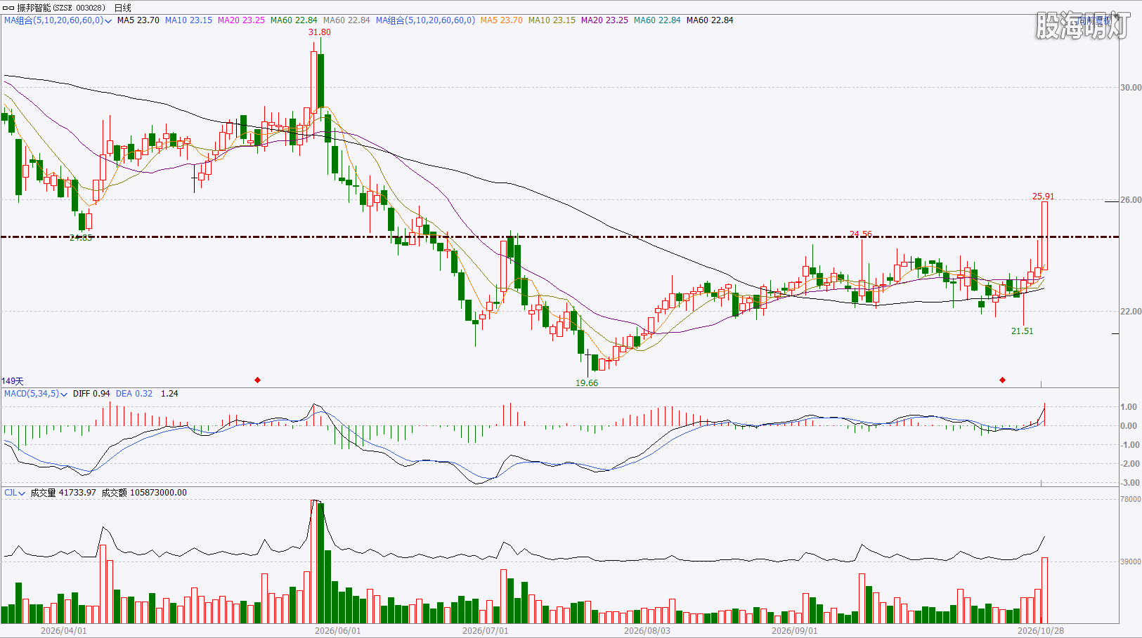
Task: Click the red diamond marker beside 149天 row
Action: coord(257,380)
